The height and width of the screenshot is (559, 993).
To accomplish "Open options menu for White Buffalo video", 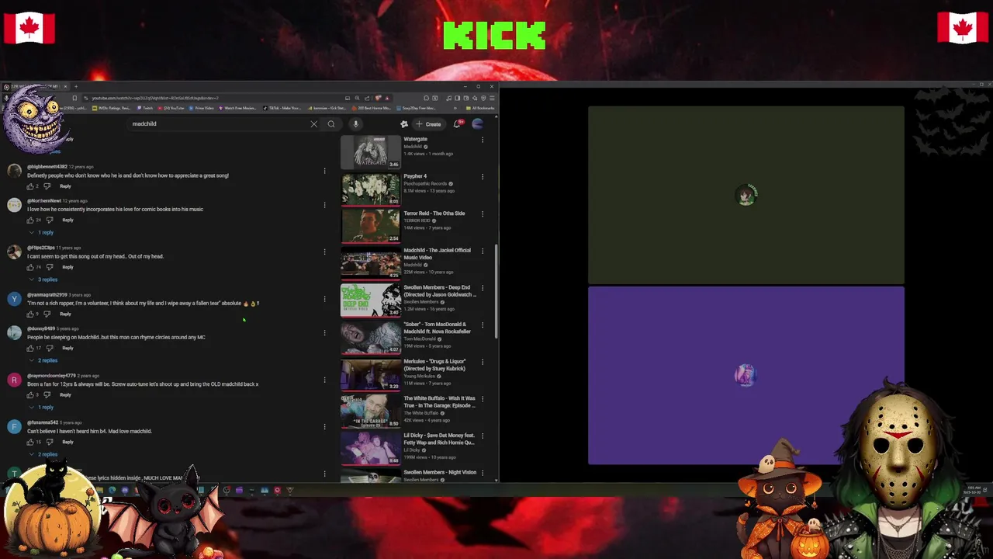I will [x=483, y=399].
